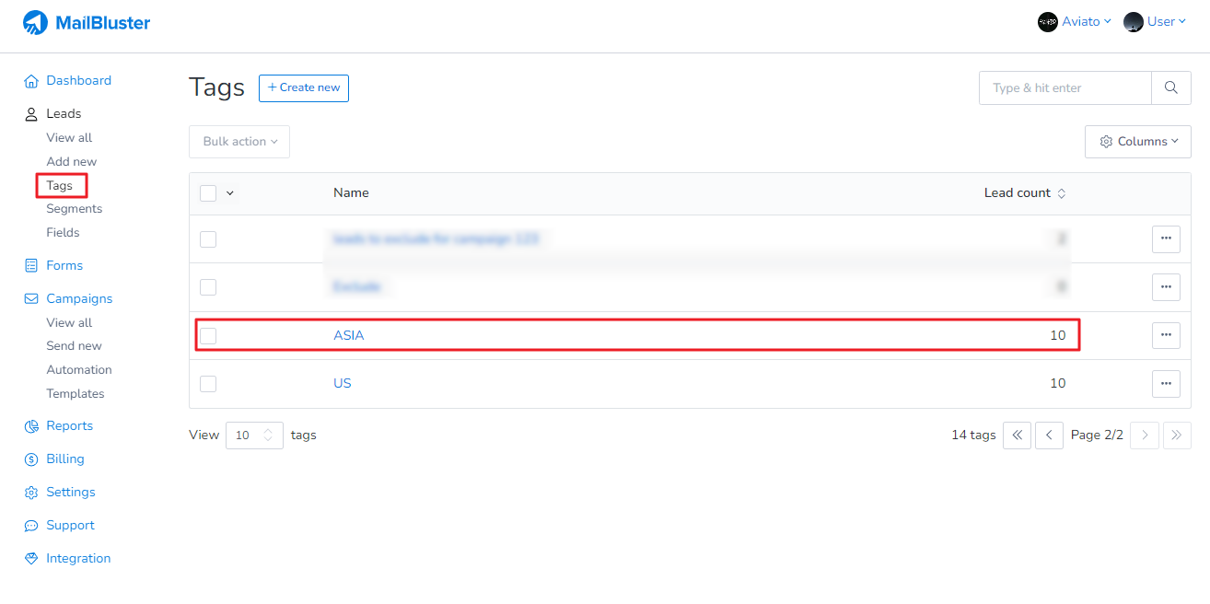This screenshot has width=1210, height=604.
Task: Go to previous page with left arrow
Action: (1049, 436)
